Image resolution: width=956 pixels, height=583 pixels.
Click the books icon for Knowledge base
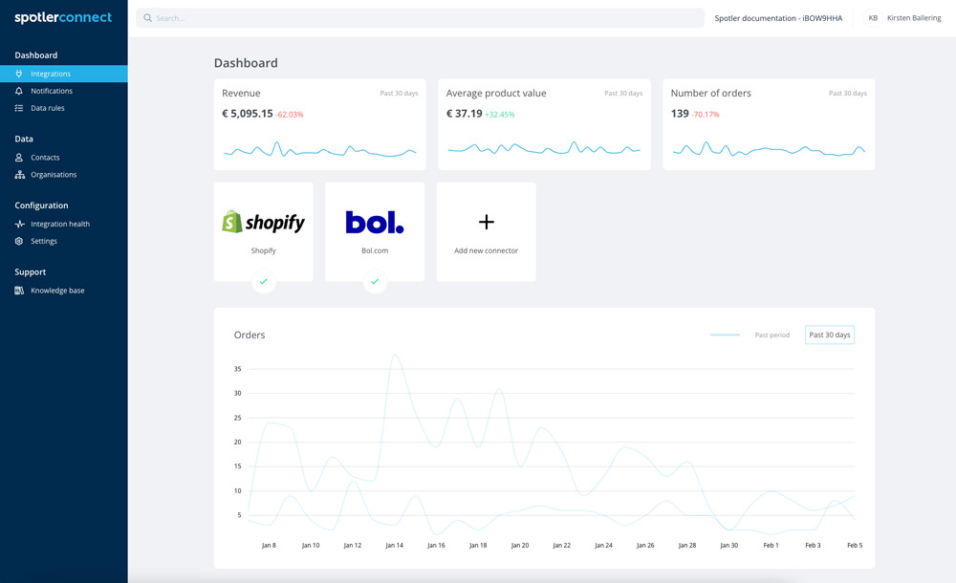pos(19,291)
